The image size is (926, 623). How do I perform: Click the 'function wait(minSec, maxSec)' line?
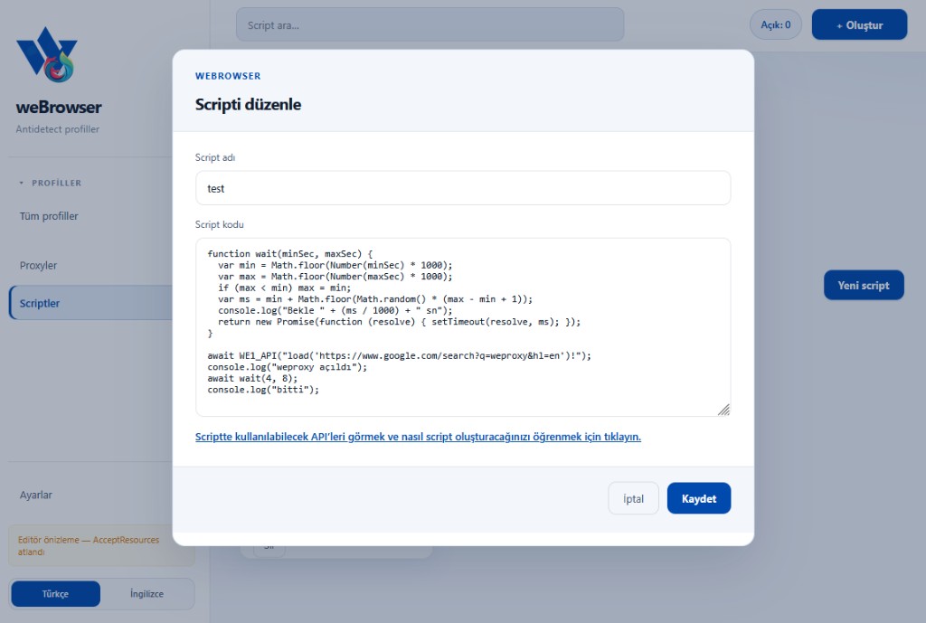290,254
